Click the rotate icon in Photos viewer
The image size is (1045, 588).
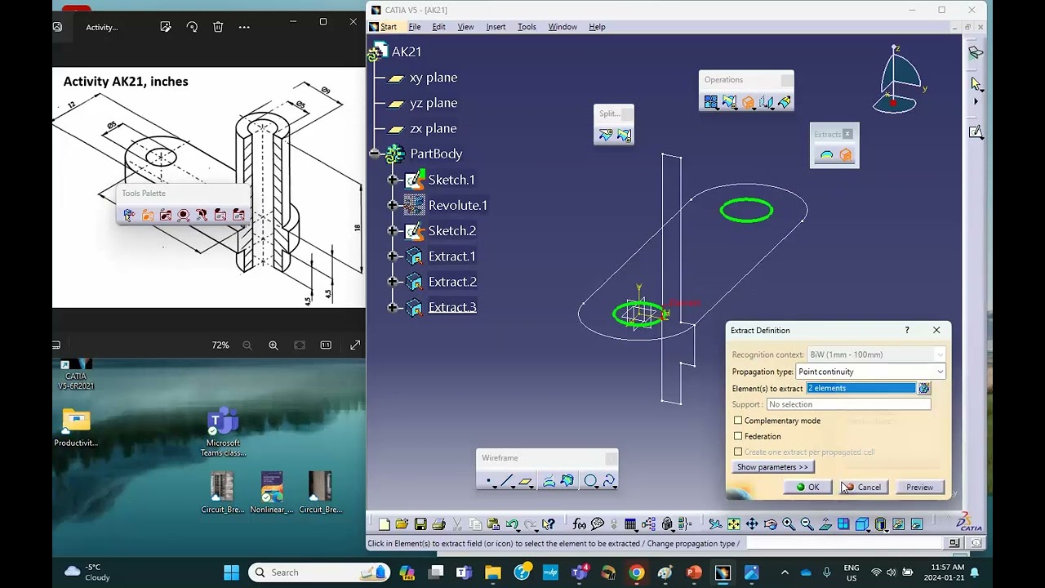coord(192,27)
